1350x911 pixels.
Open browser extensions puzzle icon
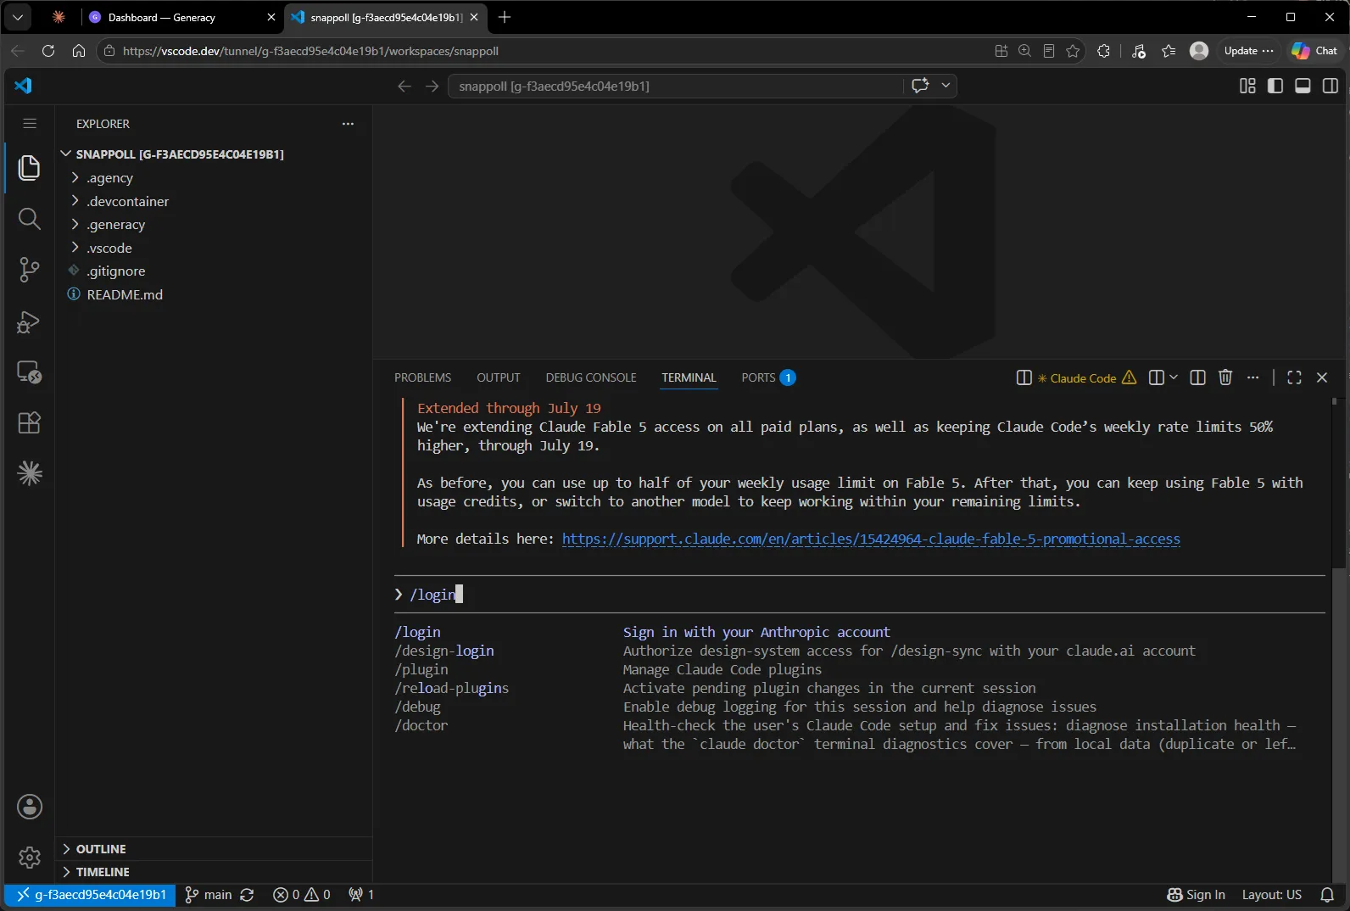pos(1103,51)
